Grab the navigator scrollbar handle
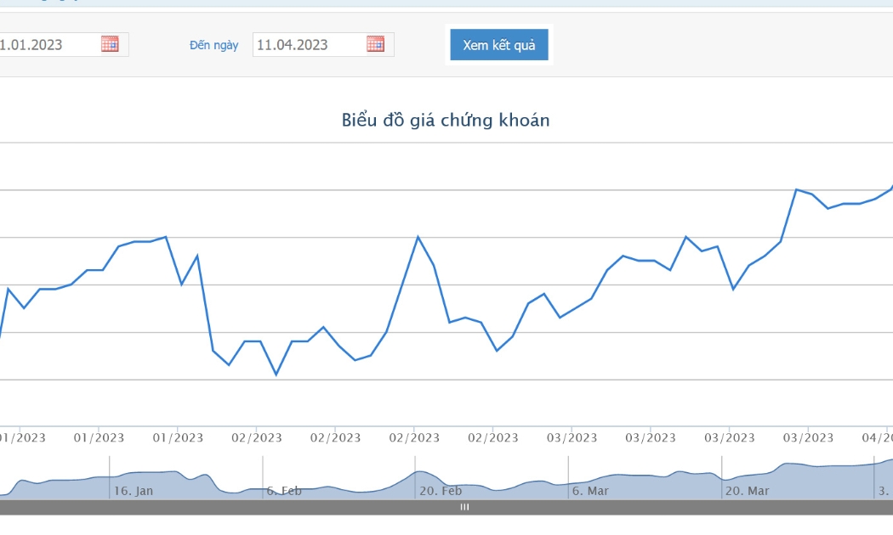Viewport: 893px width, 535px height. [464, 507]
